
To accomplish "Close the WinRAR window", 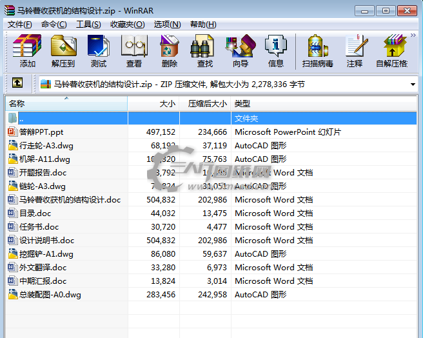I will click(407, 11).
